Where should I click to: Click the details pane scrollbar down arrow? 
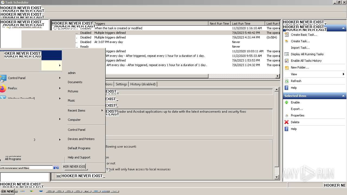277,177
